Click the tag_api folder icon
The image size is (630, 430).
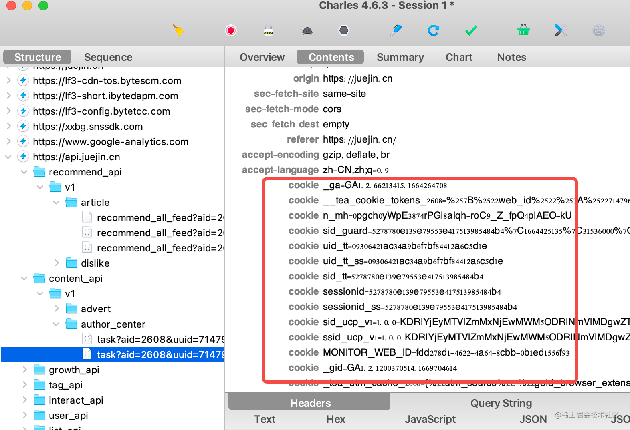(39, 385)
